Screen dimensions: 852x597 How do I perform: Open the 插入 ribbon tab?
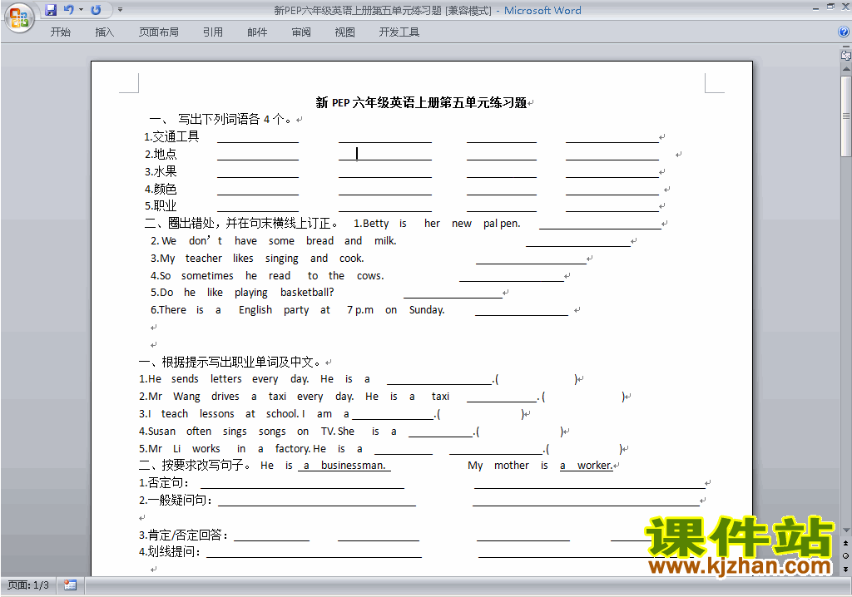pyautogui.click(x=104, y=32)
